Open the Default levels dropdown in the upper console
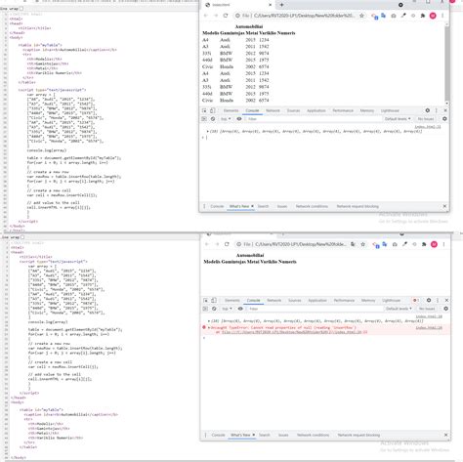This screenshot has width=463, height=462. pos(398,119)
